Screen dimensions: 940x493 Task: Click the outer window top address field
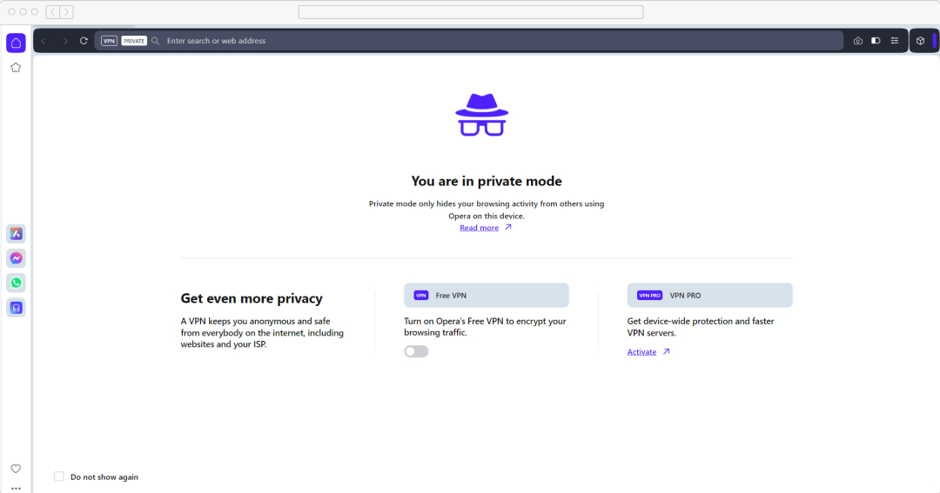click(471, 12)
